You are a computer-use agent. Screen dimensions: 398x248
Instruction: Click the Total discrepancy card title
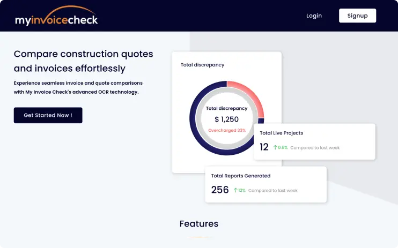click(x=202, y=65)
